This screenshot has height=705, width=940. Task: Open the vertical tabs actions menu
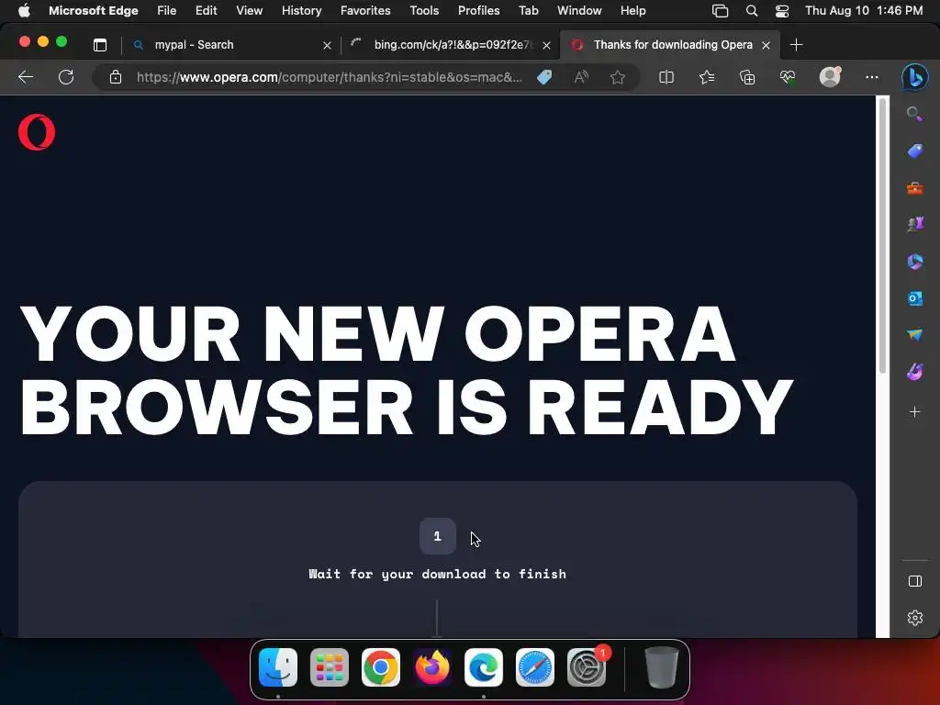(x=100, y=45)
